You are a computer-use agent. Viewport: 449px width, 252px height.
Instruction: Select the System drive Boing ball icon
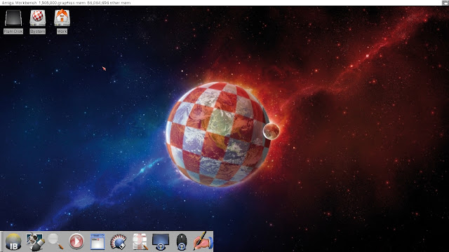tap(37, 18)
